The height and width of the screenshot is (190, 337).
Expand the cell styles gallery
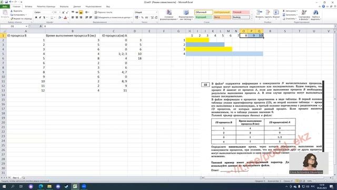[x=252, y=19]
